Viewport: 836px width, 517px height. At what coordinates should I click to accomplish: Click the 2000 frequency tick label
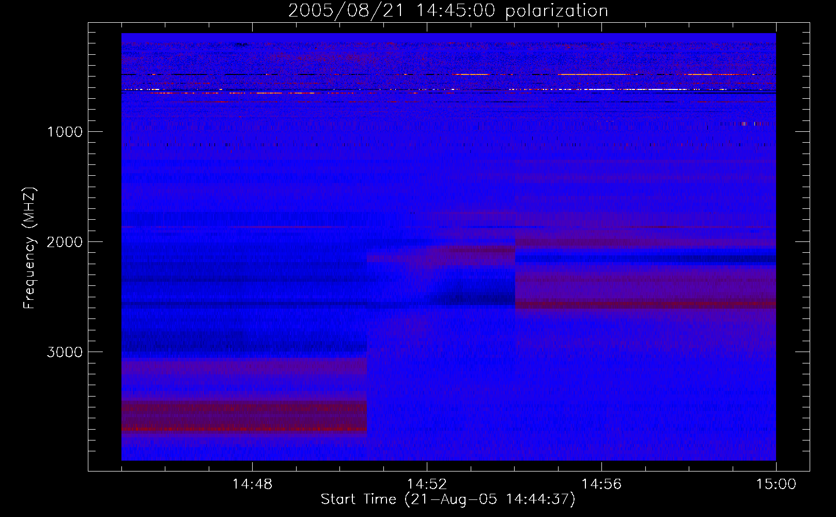65,242
